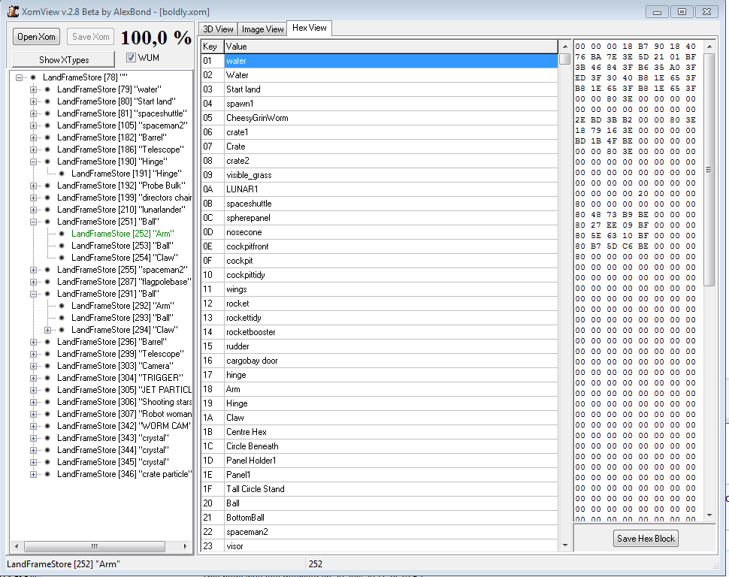Click the XomView app icon in title bar
The image size is (729, 577).
(x=12, y=11)
